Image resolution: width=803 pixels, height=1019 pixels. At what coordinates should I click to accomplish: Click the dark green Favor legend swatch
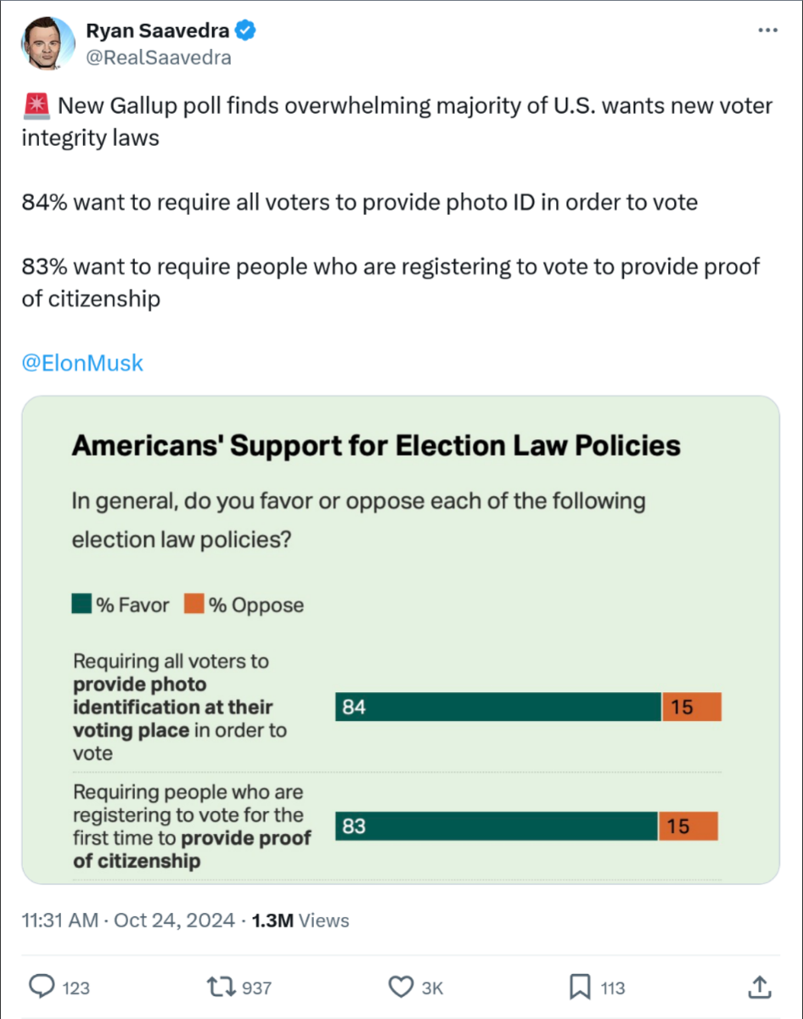click(81, 605)
